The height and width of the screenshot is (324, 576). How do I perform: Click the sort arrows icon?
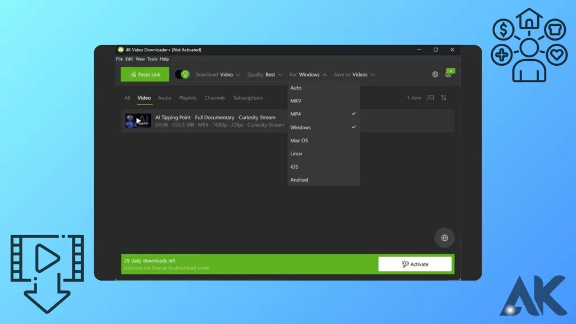tap(443, 98)
